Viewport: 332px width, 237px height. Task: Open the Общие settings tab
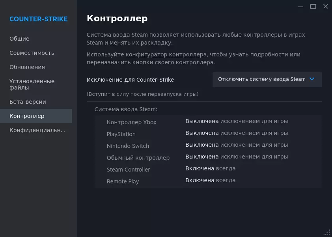[x=19, y=39]
